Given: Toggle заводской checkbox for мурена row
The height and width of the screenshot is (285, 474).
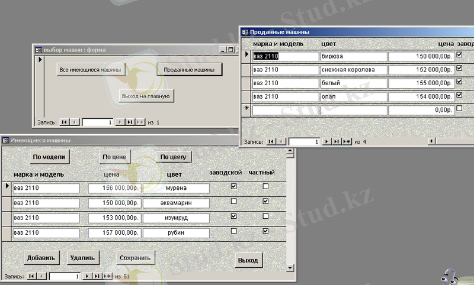Looking at the screenshot, I should (233, 186).
